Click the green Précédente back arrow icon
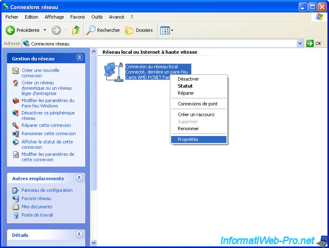The height and width of the screenshot is (248, 329). click(x=10, y=30)
